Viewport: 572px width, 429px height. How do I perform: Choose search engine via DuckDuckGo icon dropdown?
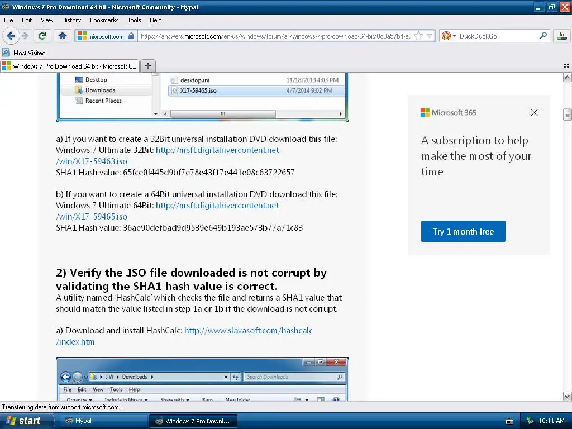449,36
